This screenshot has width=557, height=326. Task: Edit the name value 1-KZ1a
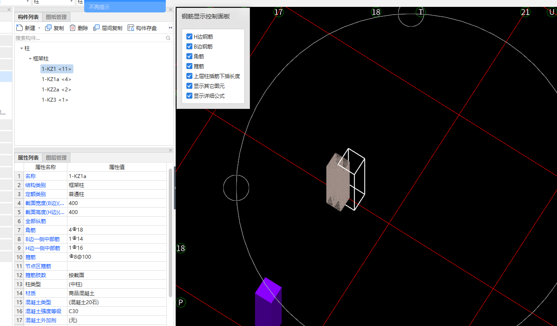117,176
